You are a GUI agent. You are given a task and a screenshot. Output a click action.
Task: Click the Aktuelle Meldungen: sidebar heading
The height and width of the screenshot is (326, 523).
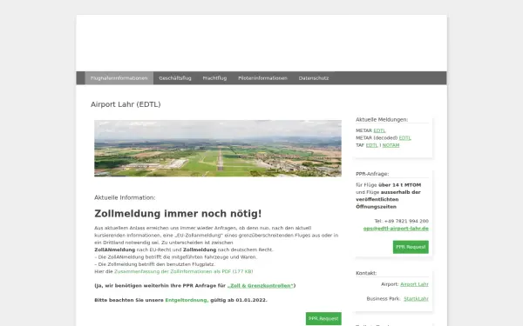point(382,120)
